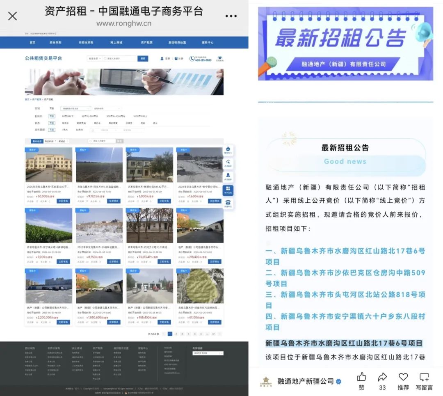Click 立即报名 on the ¥50,000 listing
Image resolution: width=443 pixels, height=396 pixels.
coord(63,201)
